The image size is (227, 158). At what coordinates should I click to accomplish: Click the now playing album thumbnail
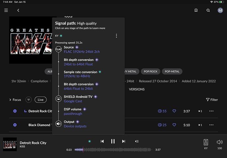click(10, 144)
